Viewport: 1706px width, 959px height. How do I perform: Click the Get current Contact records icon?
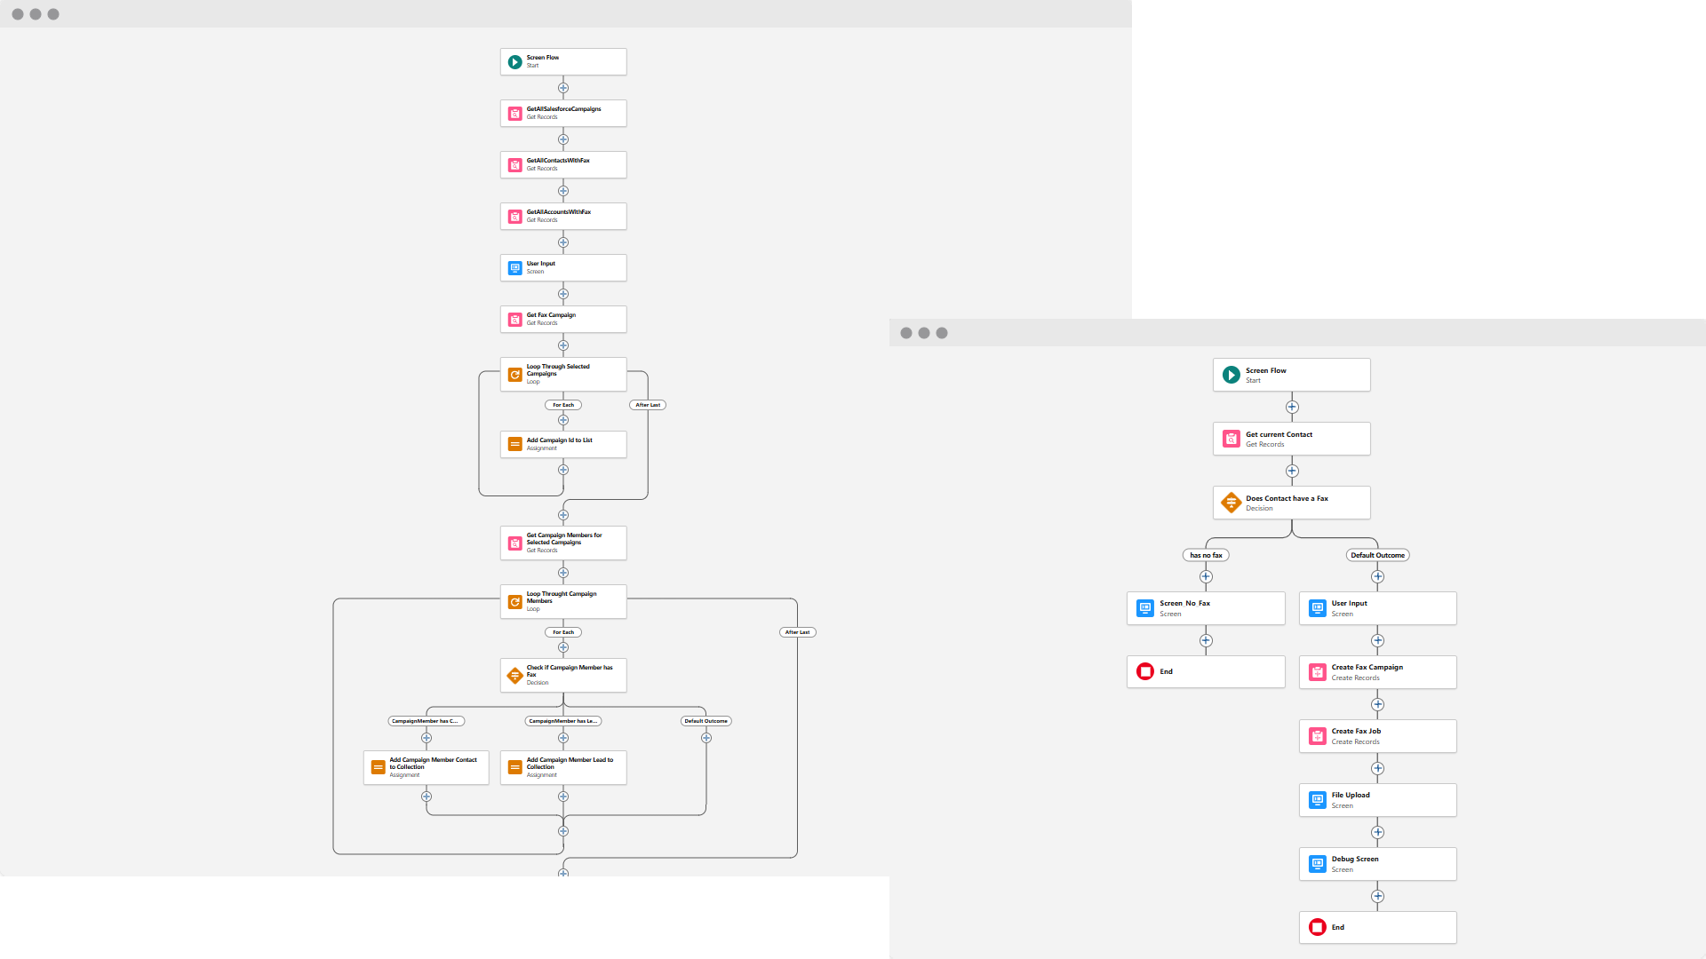click(x=1231, y=439)
